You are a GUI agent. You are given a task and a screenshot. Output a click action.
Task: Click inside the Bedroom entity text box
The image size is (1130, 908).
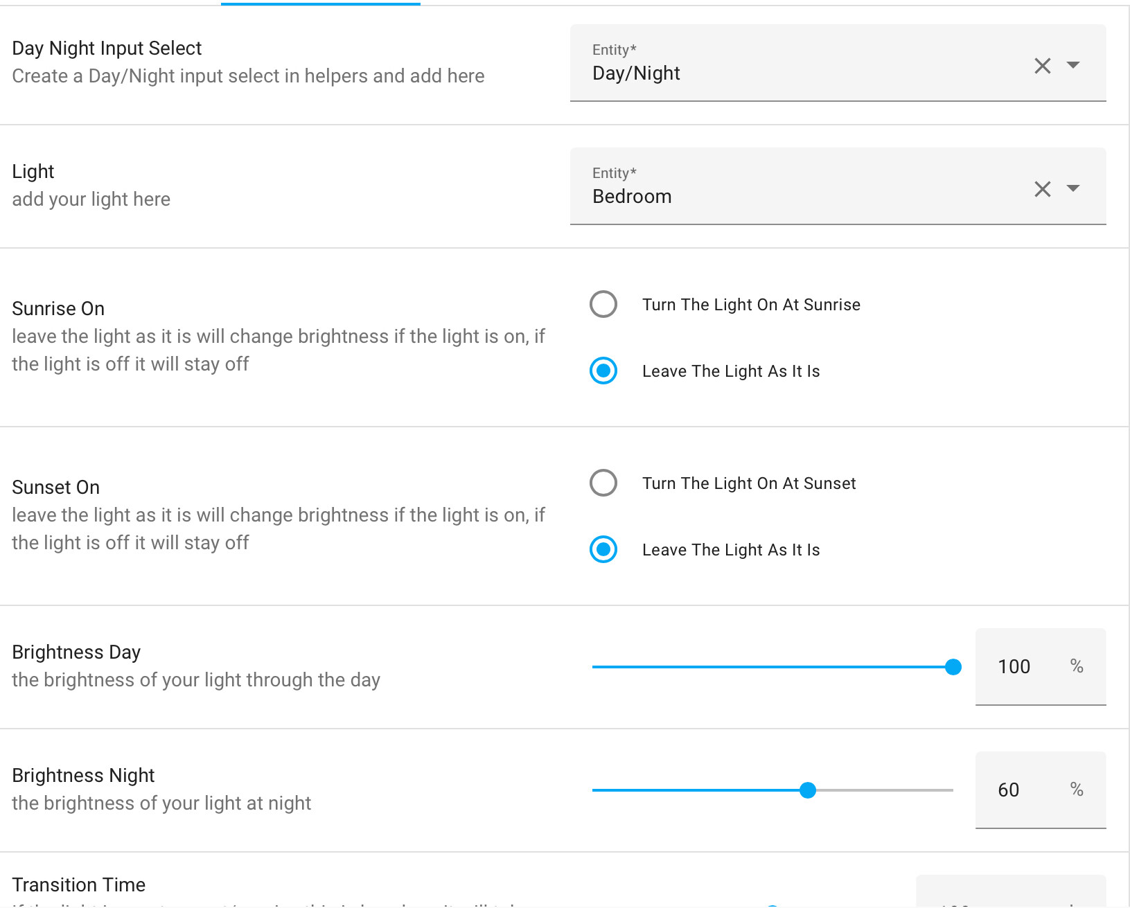762,196
